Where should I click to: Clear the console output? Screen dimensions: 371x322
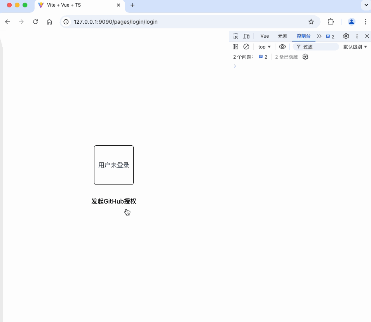click(x=246, y=47)
